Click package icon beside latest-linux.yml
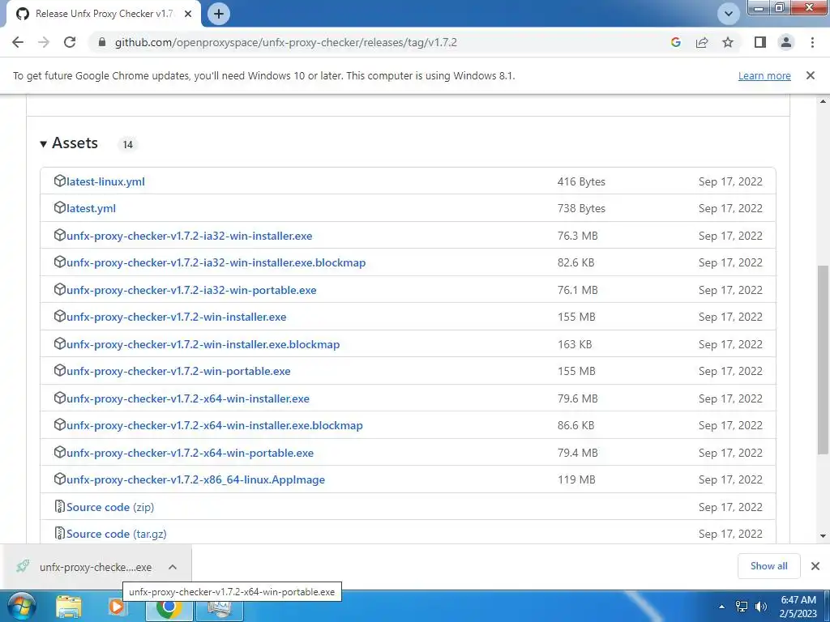 (x=60, y=181)
